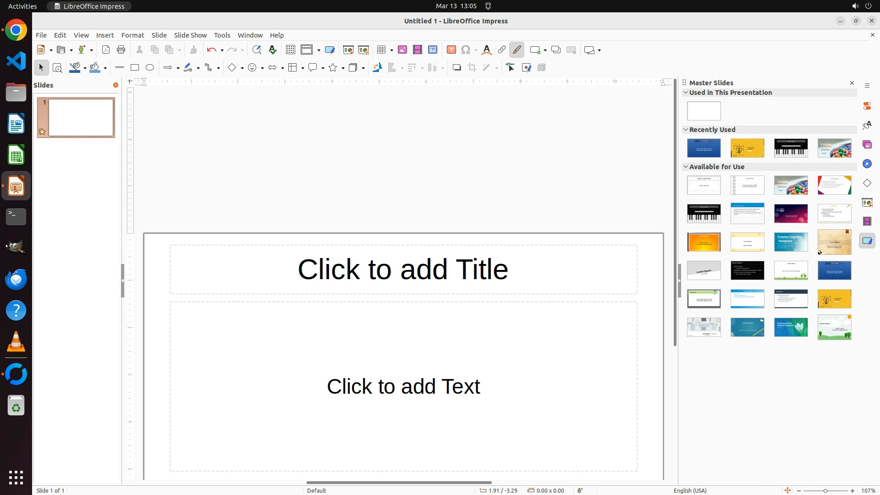Toggle the Display Grid icon
Image resolution: width=880 pixels, height=495 pixels.
291,50
